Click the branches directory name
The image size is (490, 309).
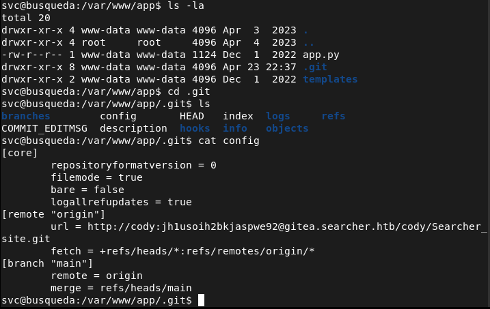click(x=26, y=116)
